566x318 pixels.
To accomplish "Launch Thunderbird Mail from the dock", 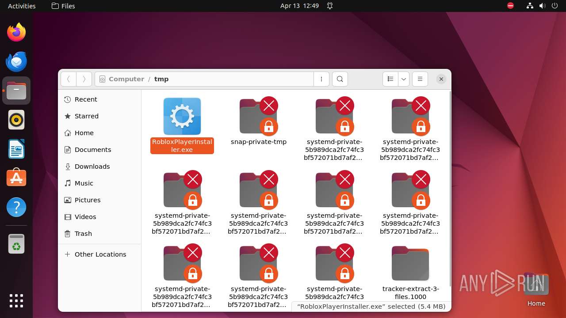I will [x=16, y=61].
